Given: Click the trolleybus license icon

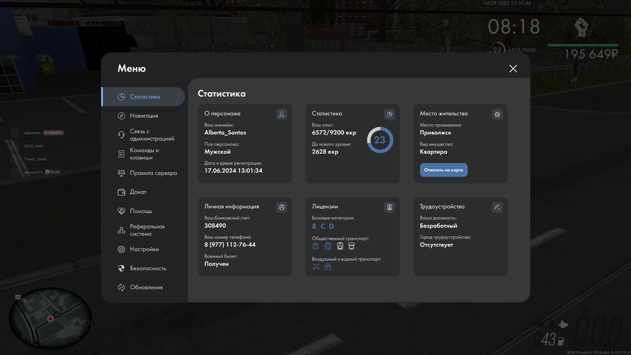Looking at the screenshot, I should (316, 246).
